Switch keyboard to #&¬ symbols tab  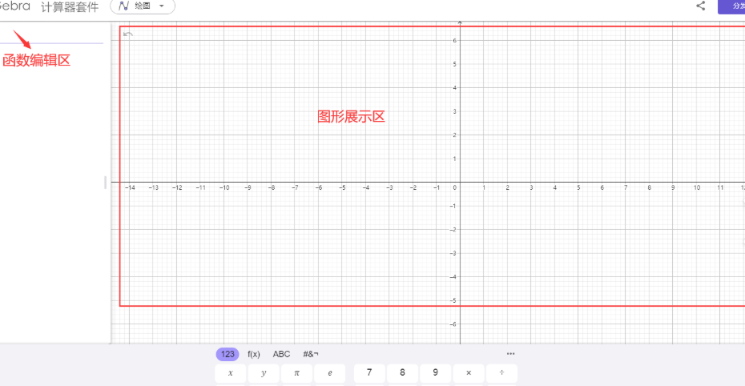pyautogui.click(x=311, y=354)
